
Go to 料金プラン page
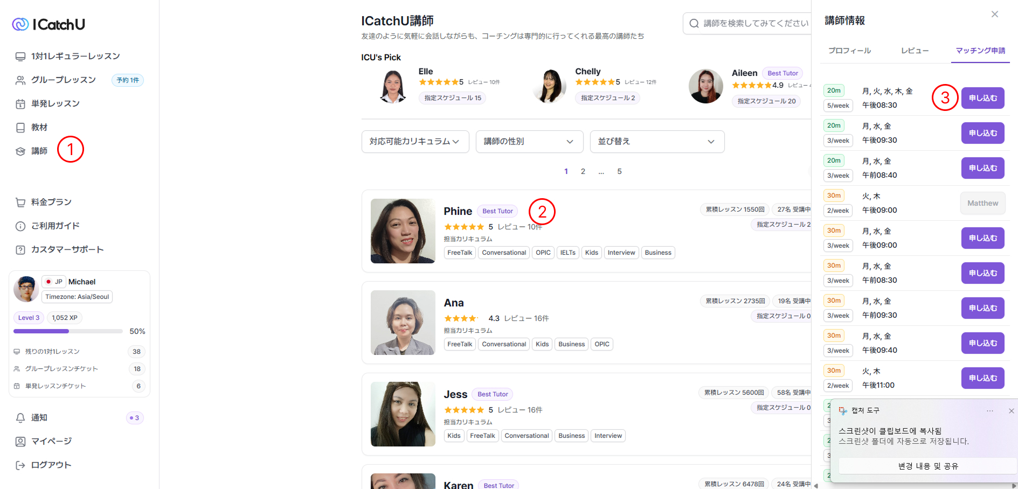click(x=51, y=202)
